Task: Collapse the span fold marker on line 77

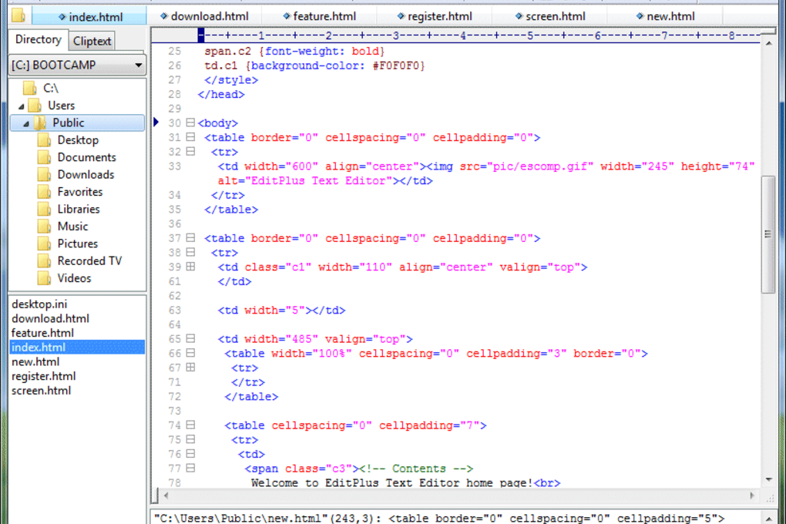Action: (190, 468)
